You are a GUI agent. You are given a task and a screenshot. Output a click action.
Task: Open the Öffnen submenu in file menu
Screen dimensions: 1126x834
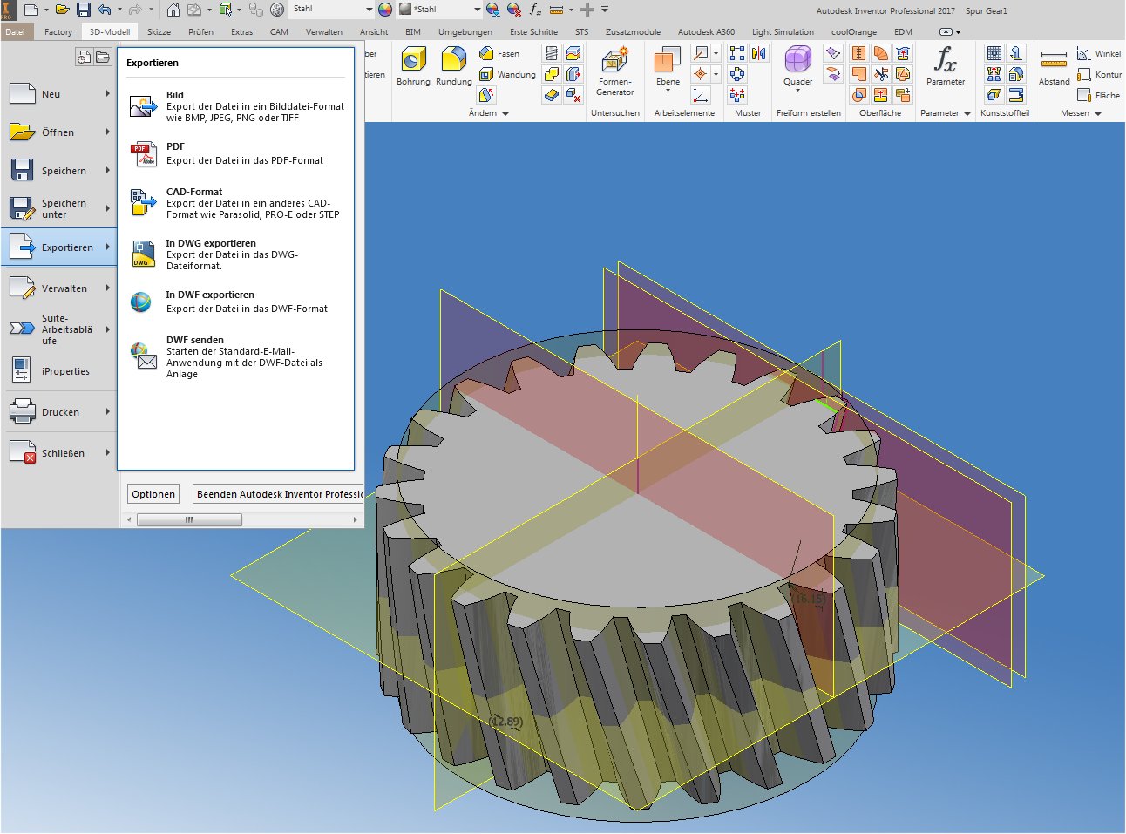(59, 132)
